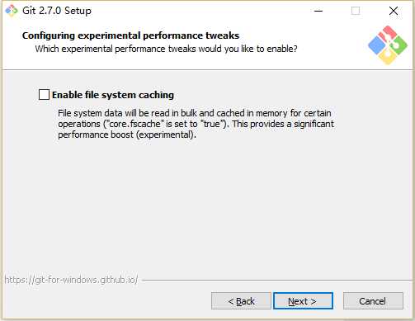Close the Git 2.7.0 Setup window
415x321 pixels.
pos(394,11)
